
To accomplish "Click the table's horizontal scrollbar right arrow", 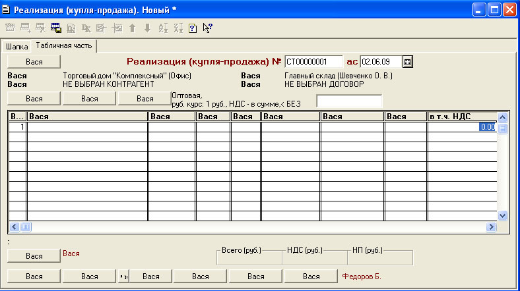I will pyautogui.click(x=490, y=226).
